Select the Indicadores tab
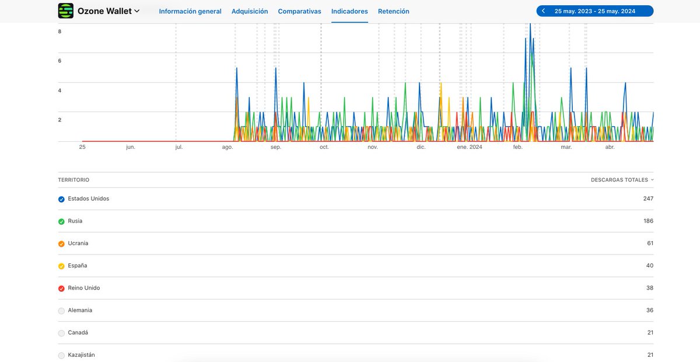The height and width of the screenshot is (362, 700). tap(349, 11)
